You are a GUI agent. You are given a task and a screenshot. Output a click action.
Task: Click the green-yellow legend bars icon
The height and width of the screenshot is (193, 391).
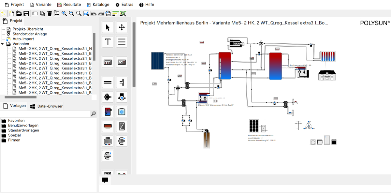point(115,13)
